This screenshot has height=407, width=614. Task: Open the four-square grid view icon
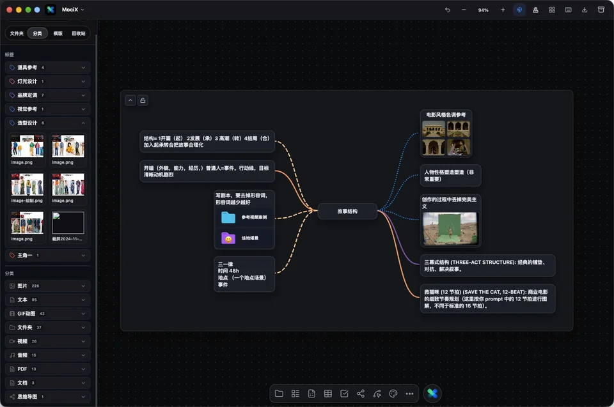click(552, 10)
